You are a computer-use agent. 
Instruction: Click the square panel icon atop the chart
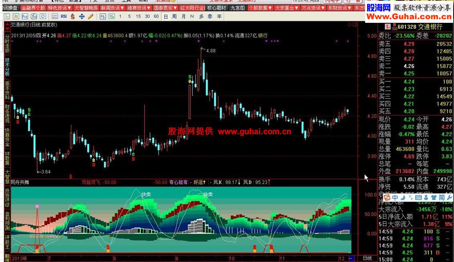[355, 24]
